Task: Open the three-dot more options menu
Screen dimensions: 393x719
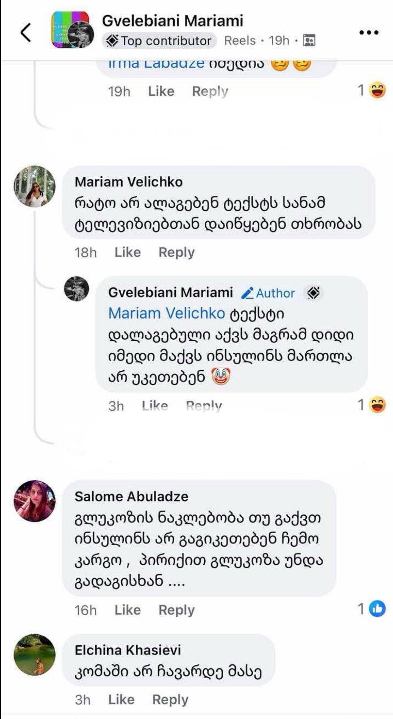Action: click(369, 33)
